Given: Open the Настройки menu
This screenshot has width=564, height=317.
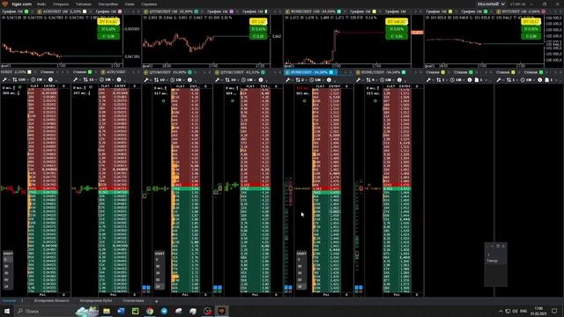Looking at the screenshot, I should click(x=108, y=4).
